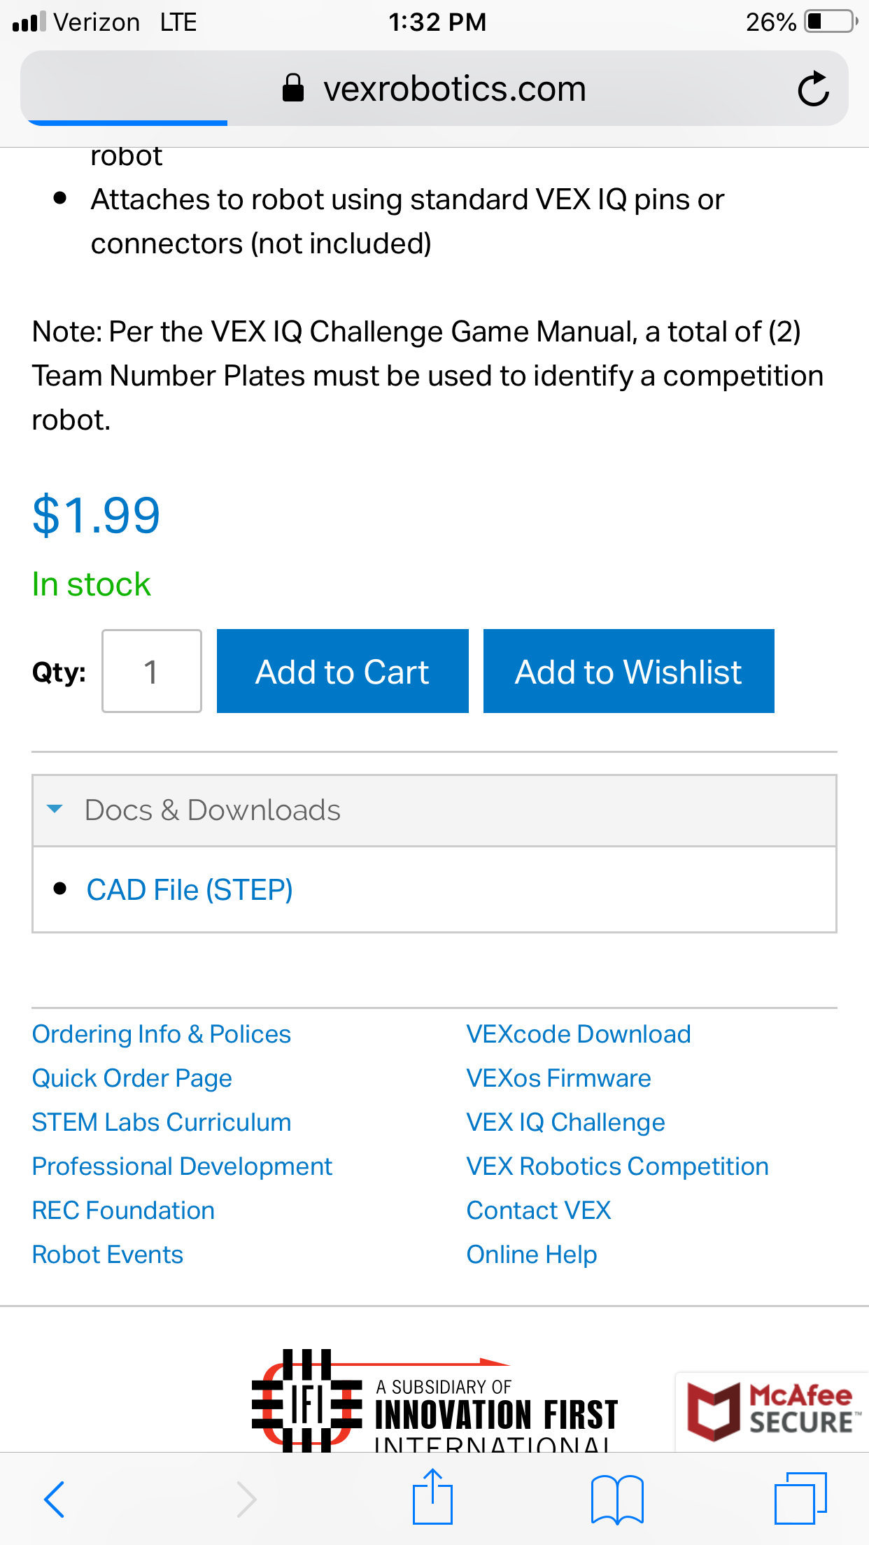
Task: Tap the Innovation First International logo
Action: pyautogui.click(x=434, y=1400)
